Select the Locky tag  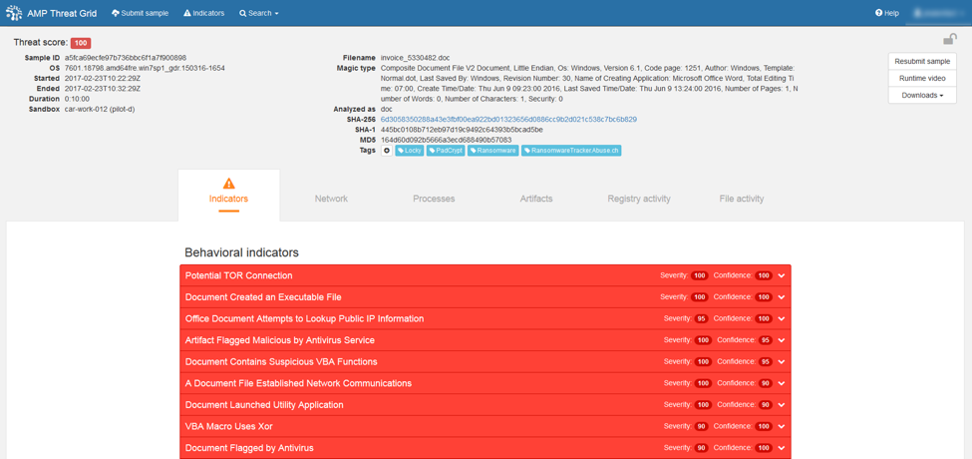[410, 151]
